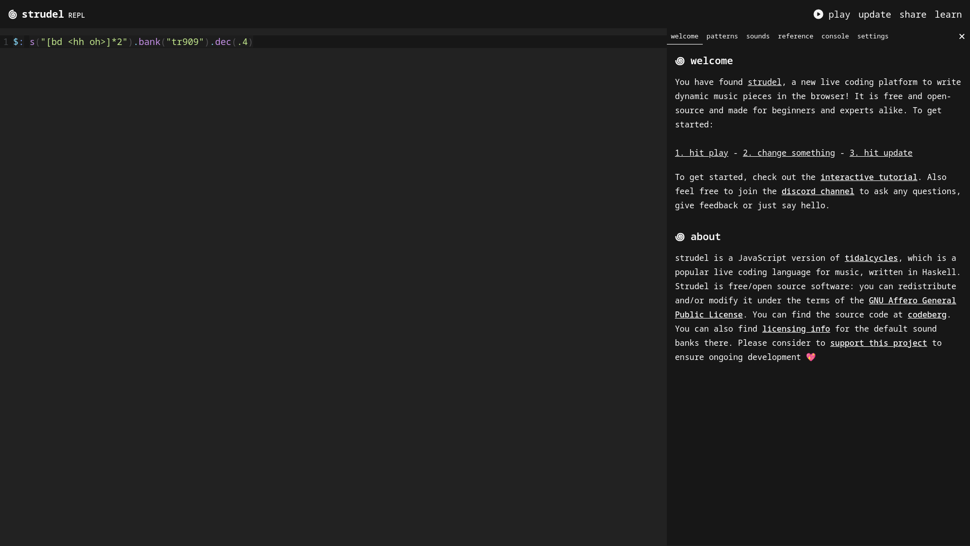Open the tidalcycles link
Viewport: 970px width, 546px height.
pos(870,258)
